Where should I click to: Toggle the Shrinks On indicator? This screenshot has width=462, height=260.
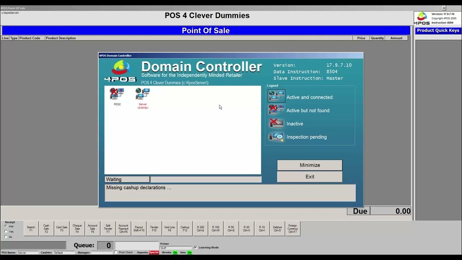[175, 252]
